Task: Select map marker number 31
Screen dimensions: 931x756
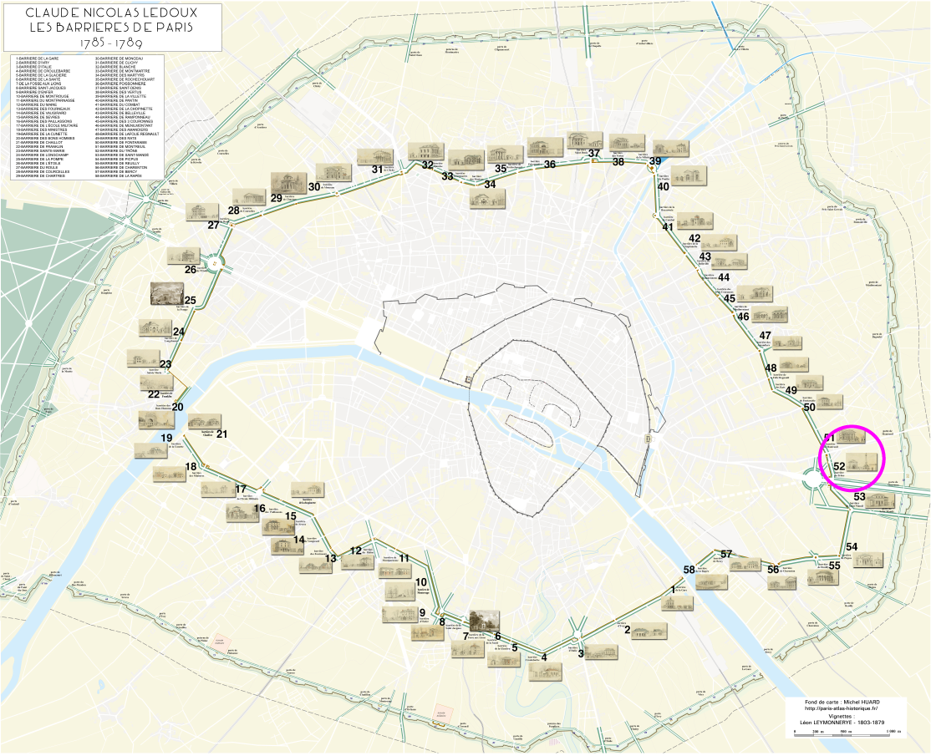Action: [x=377, y=169]
